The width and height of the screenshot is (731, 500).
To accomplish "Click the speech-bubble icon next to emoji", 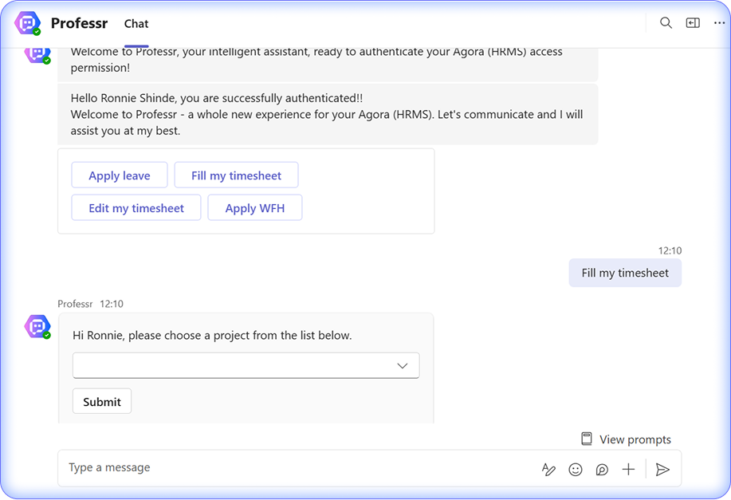I will click(x=602, y=470).
